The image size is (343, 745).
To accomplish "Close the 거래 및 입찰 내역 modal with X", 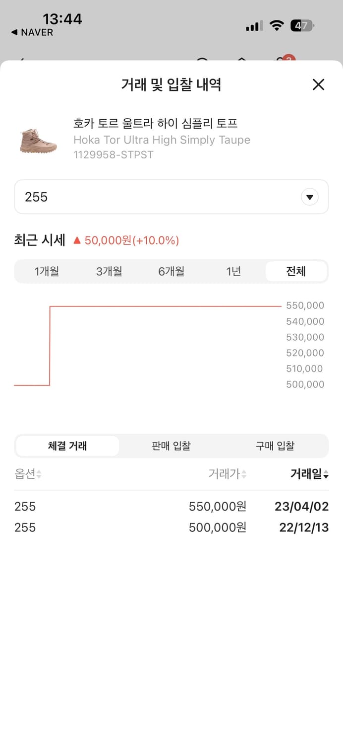I will [318, 85].
